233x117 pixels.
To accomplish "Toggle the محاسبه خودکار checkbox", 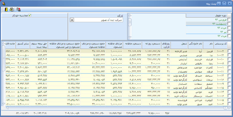I will (x=30, y=15).
